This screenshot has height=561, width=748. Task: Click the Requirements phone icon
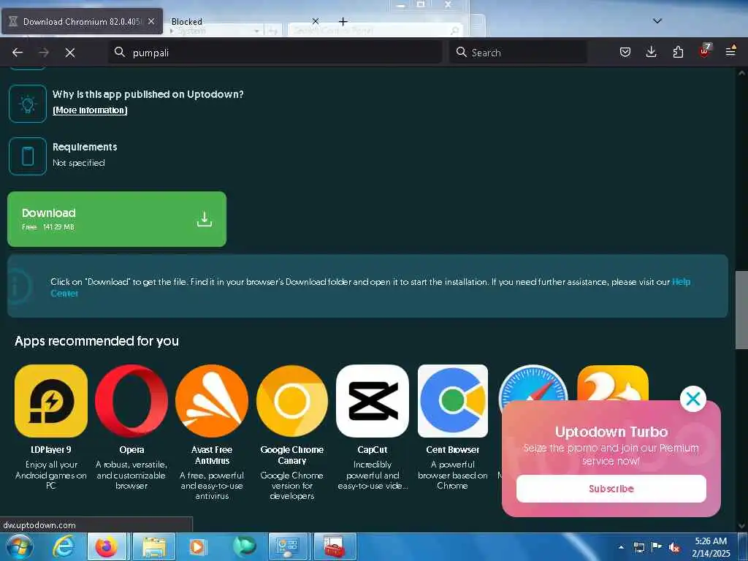28,156
